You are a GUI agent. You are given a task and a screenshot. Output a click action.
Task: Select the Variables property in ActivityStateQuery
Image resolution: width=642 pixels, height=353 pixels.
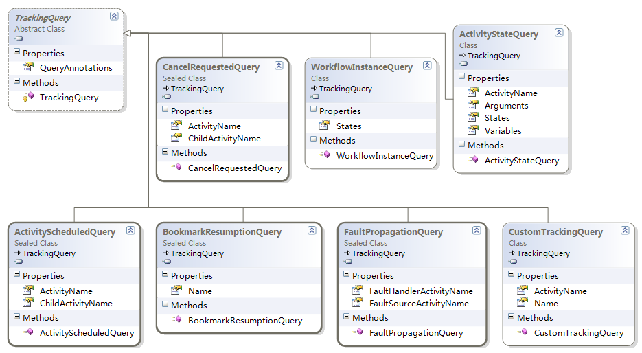click(x=503, y=131)
